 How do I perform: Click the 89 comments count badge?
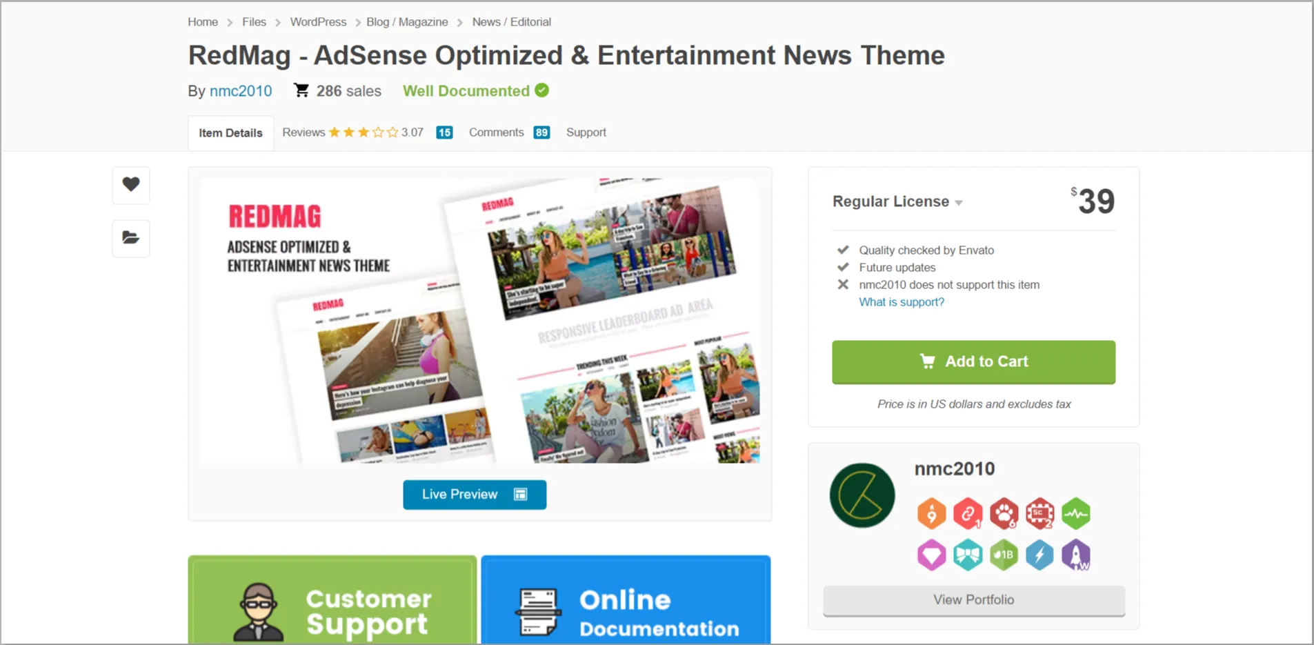click(x=541, y=132)
